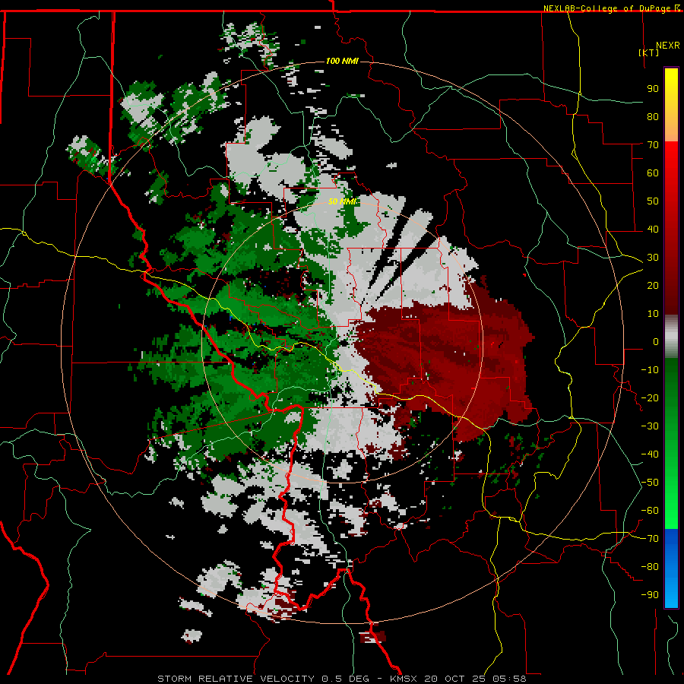
Task: Click the 50 NMI range ring label
Action: point(342,201)
